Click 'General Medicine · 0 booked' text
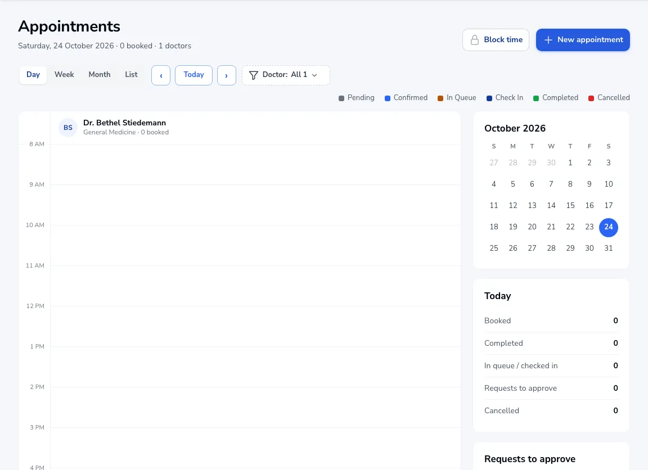The image size is (648, 470). pos(126,132)
